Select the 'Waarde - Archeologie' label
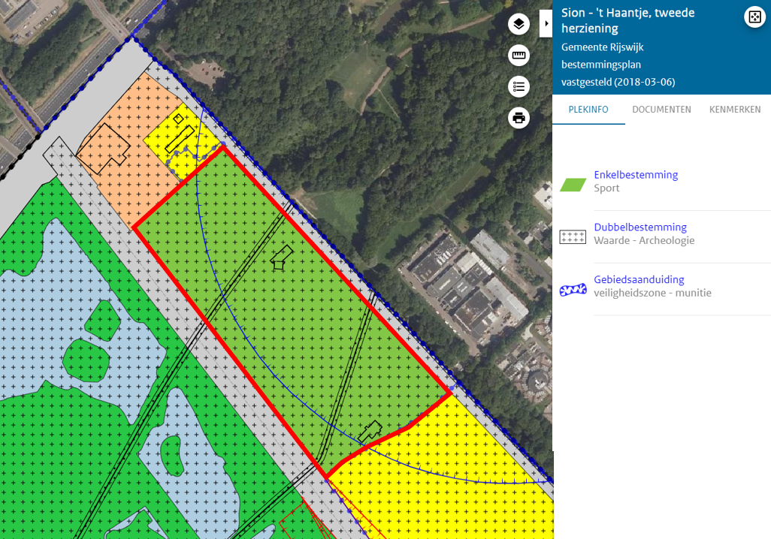The width and height of the screenshot is (771, 539). coord(644,240)
